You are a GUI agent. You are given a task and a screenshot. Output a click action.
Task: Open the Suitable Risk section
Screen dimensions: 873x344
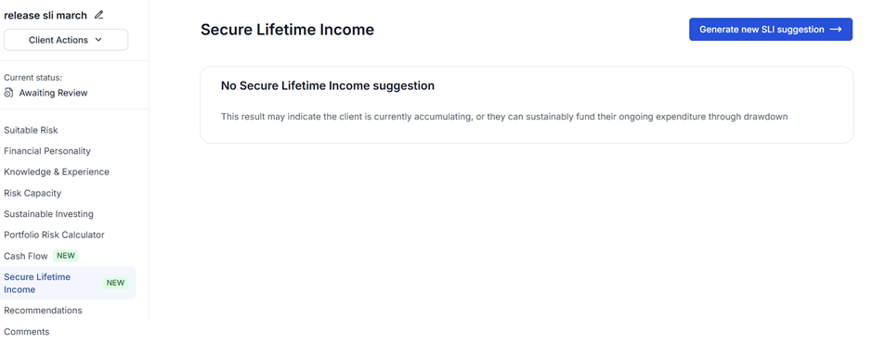pyautogui.click(x=31, y=130)
